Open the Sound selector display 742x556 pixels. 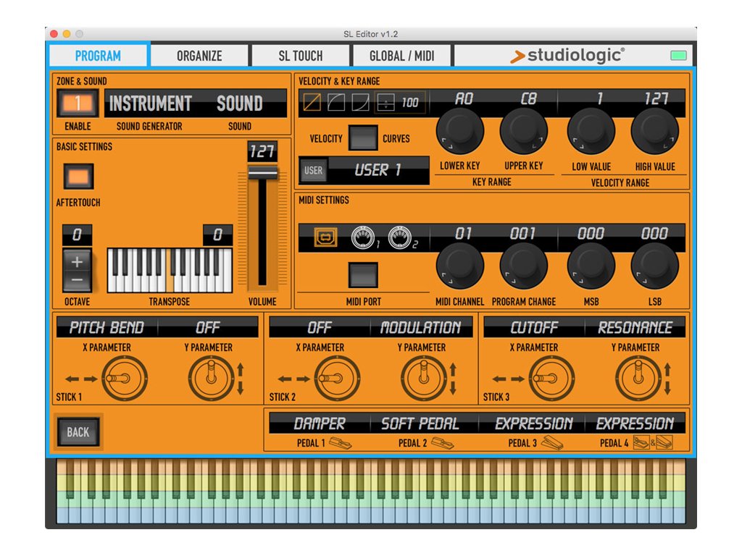(239, 103)
